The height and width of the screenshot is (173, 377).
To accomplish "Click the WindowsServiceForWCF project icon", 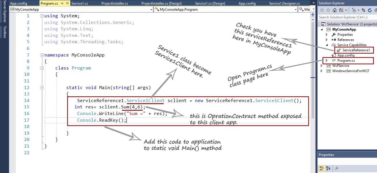I will tap(329, 71).
